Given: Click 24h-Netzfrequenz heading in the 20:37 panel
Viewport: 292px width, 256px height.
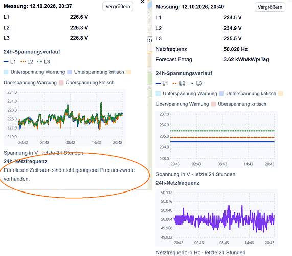Looking at the screenshot, I should 26,161.
